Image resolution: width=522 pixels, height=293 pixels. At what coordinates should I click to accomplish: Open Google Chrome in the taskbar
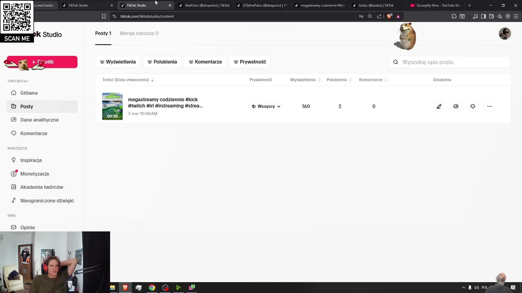pyautogui.click(x=152, y=288)
